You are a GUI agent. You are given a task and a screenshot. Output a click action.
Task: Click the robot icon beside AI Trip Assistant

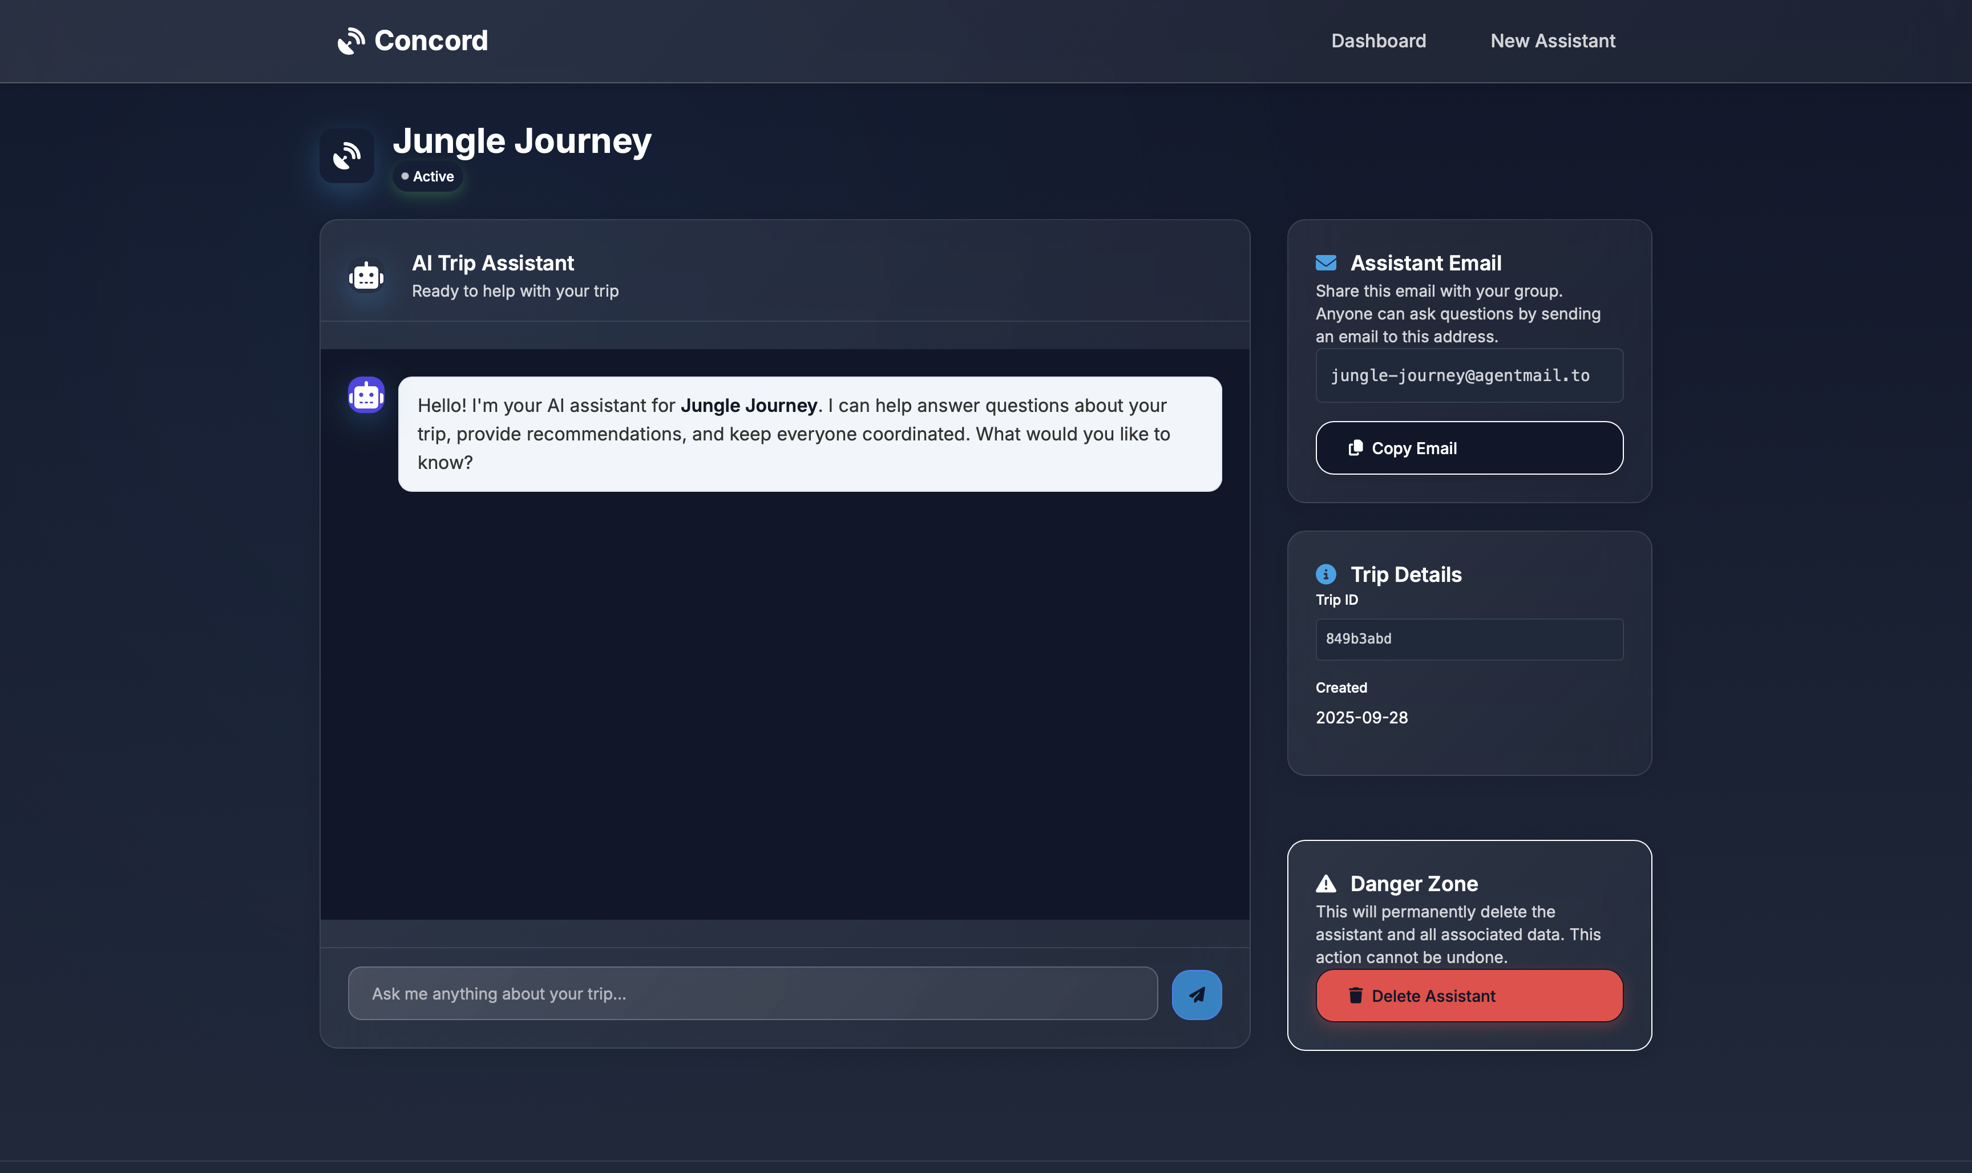click(x=366, y=277)
